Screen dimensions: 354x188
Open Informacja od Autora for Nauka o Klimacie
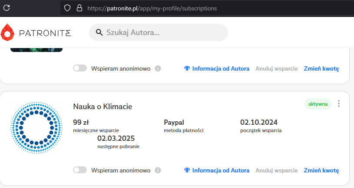coord(217,170)
